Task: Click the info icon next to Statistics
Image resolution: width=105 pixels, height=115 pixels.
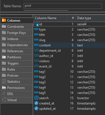Action: click(4, 81)
